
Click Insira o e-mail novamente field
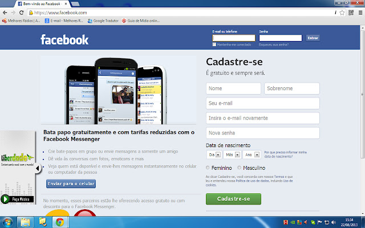pyautogui.click(x=263, y=118)
